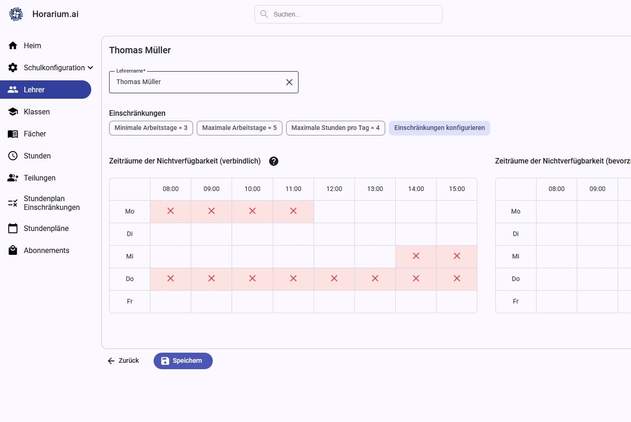
Task: Click the home icon next to Heim
Action: click(x=13, y=45)
